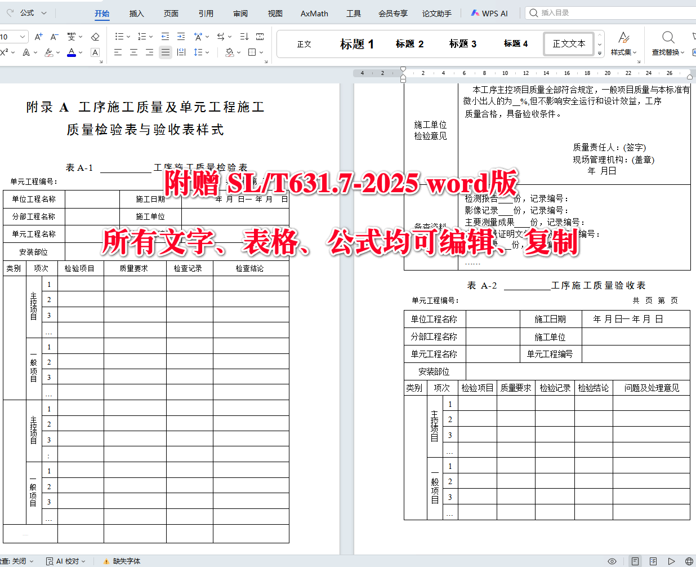Screen dimensions: 696x567
Task: Expand bulleted list dropdown arrow
Action: (x=128, y=37)
